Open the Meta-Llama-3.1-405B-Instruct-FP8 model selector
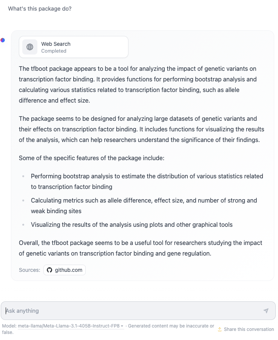 (x=71, y=326)
